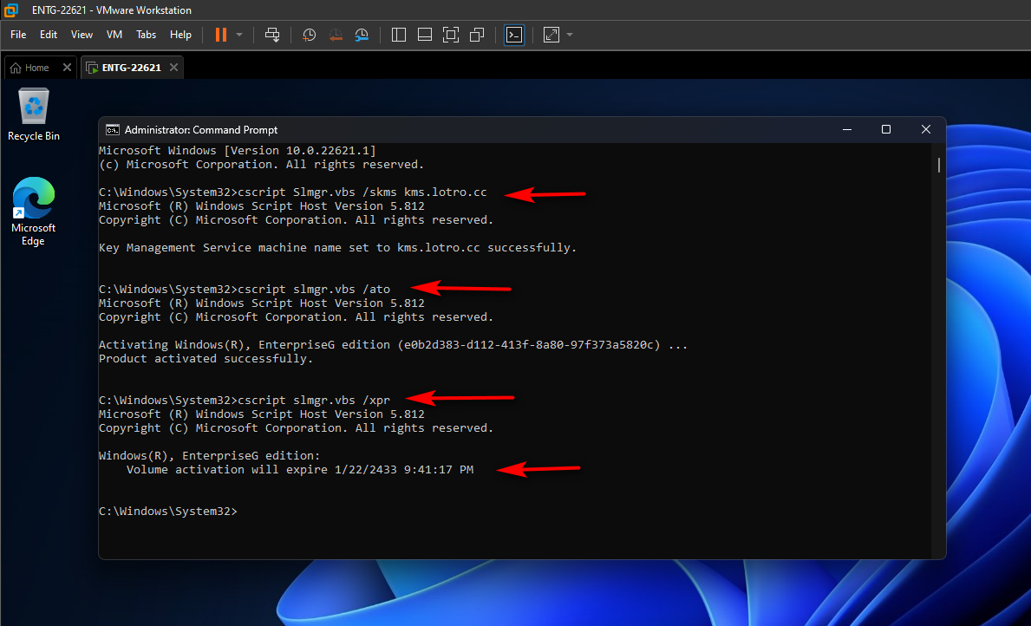Click the 'Activating Windows(R), EnterpriseG edition' line
The width and height of the screenshot is (1031, 626).
(x=393, y=344)
